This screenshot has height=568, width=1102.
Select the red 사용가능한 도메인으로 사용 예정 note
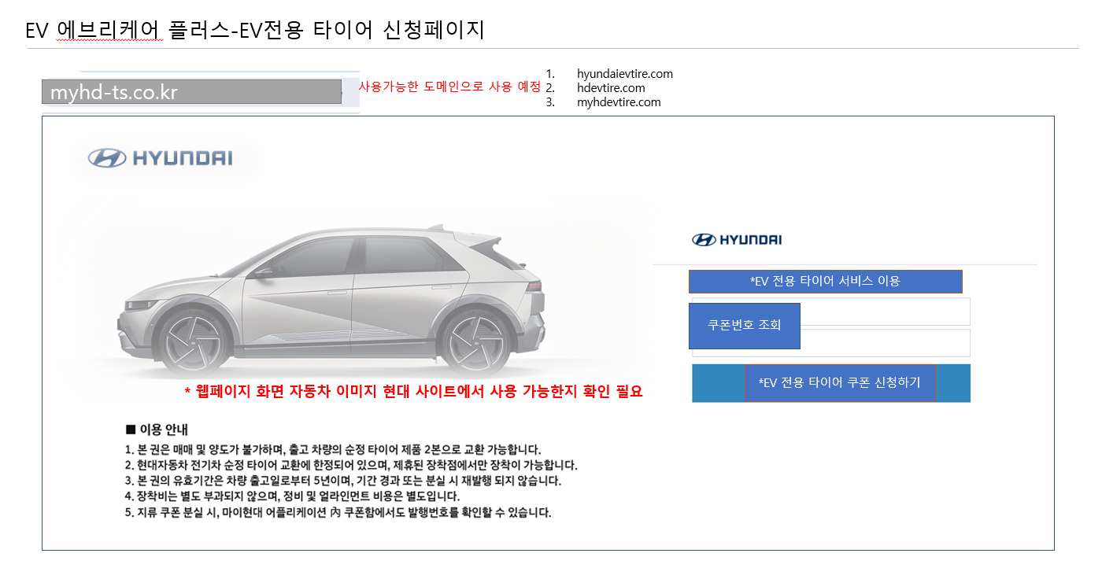449,87
